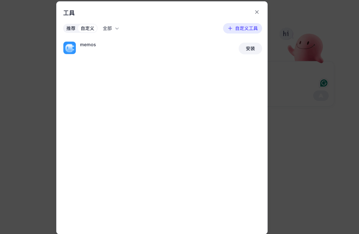Collapse the 全部 category selector

tap(111, 28)
